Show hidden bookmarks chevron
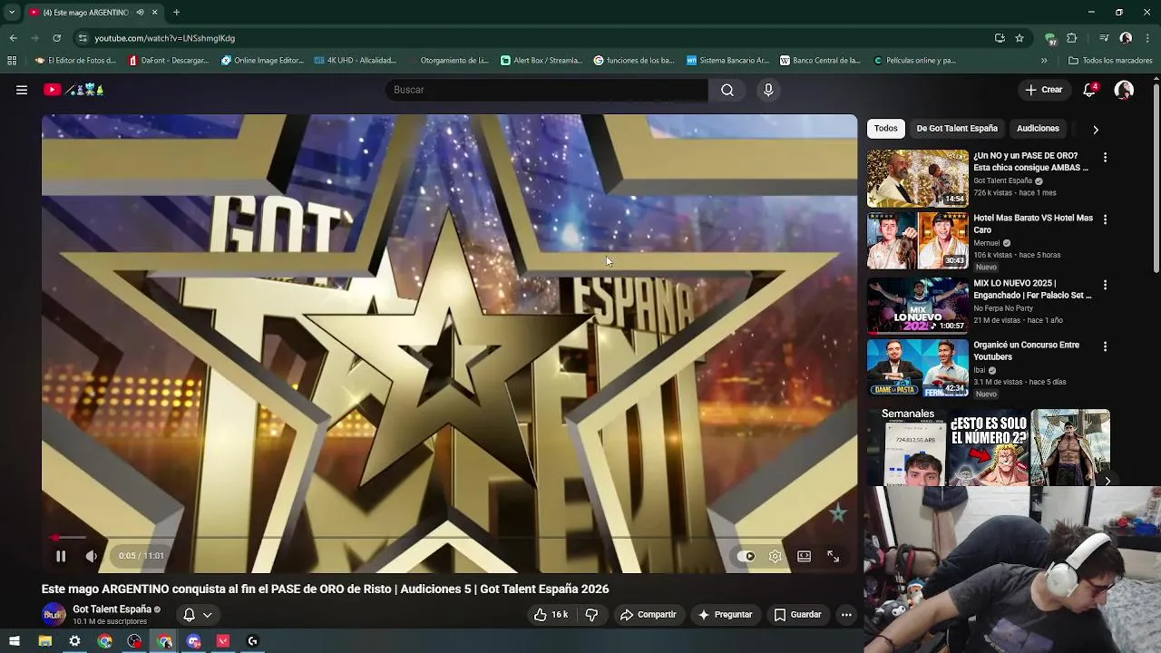Image resolution: width=1161 pixels, height=653 pixels. pyautogui.click(x=1043, y=61)
